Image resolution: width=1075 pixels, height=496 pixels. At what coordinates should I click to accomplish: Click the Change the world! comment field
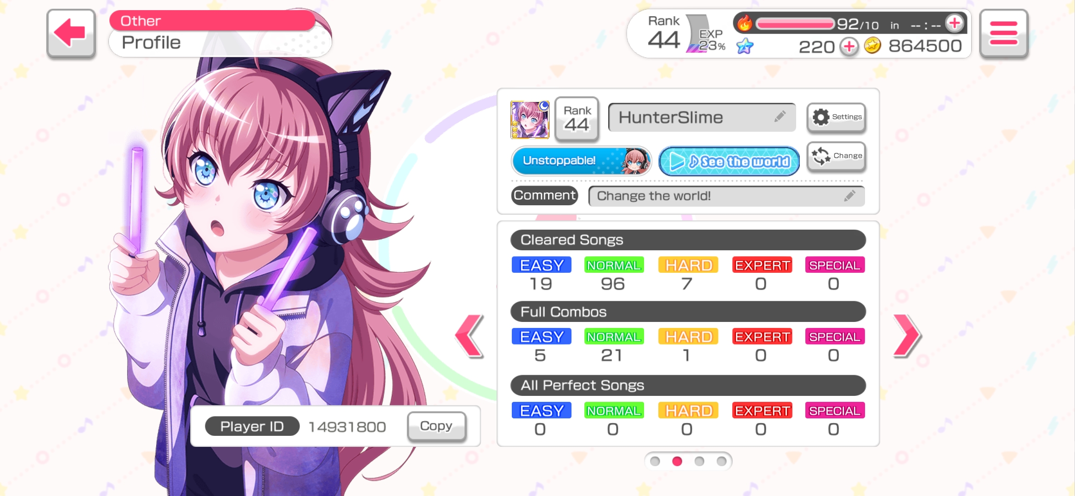point(726,196)
